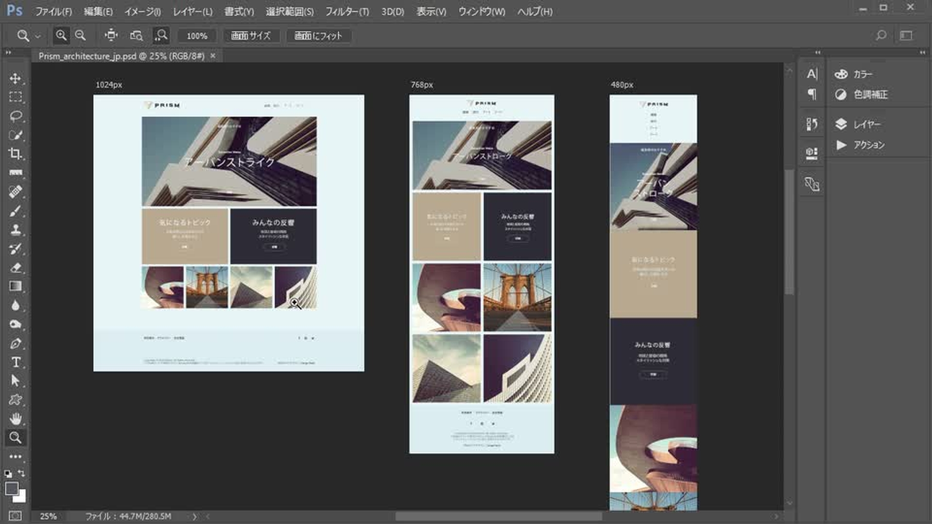
Task: Expand the status bar info arrow
Action: click(194, 517)
